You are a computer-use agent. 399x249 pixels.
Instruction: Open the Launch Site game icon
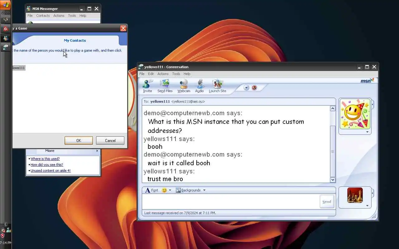click(x=217, y=86)
